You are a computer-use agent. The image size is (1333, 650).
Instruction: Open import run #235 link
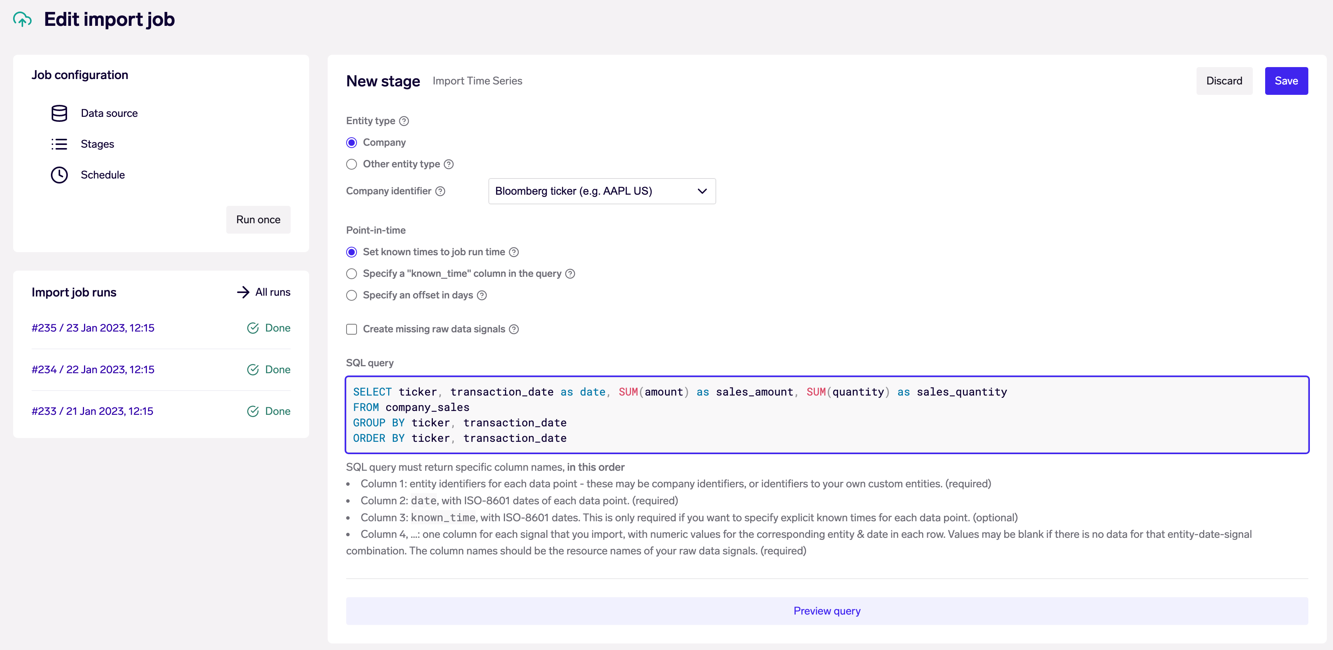93,328
